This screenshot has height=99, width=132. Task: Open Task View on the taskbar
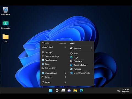(x=63, y=91)
